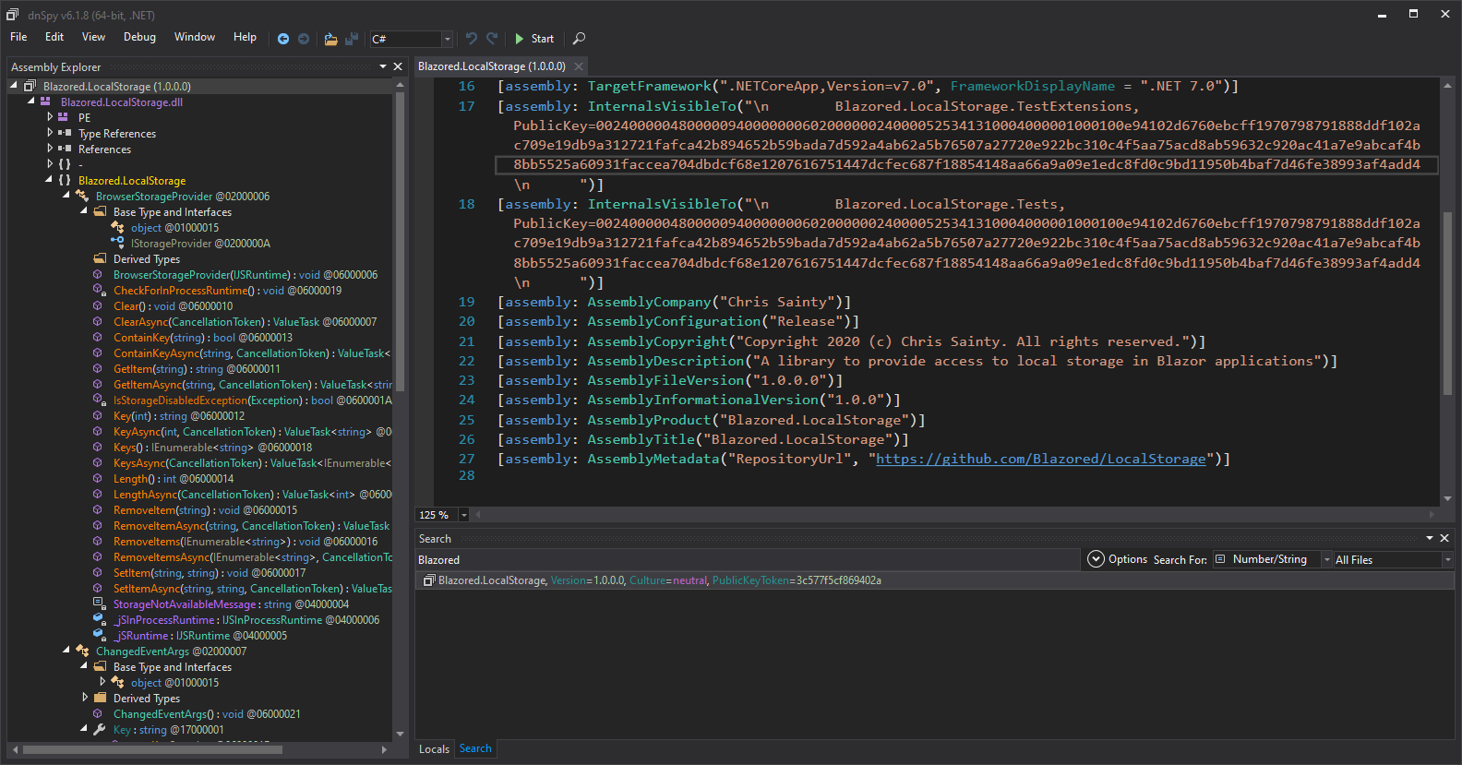Click the Undo toolbar icon

(472, 39)
